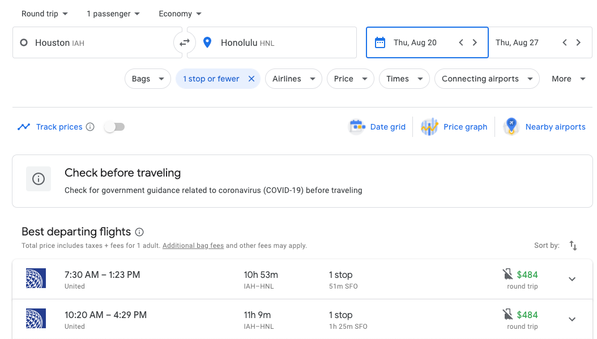Screen dimensions: 597x339
Task: Click the Additional bag fees link
Action: click(193, 246)
